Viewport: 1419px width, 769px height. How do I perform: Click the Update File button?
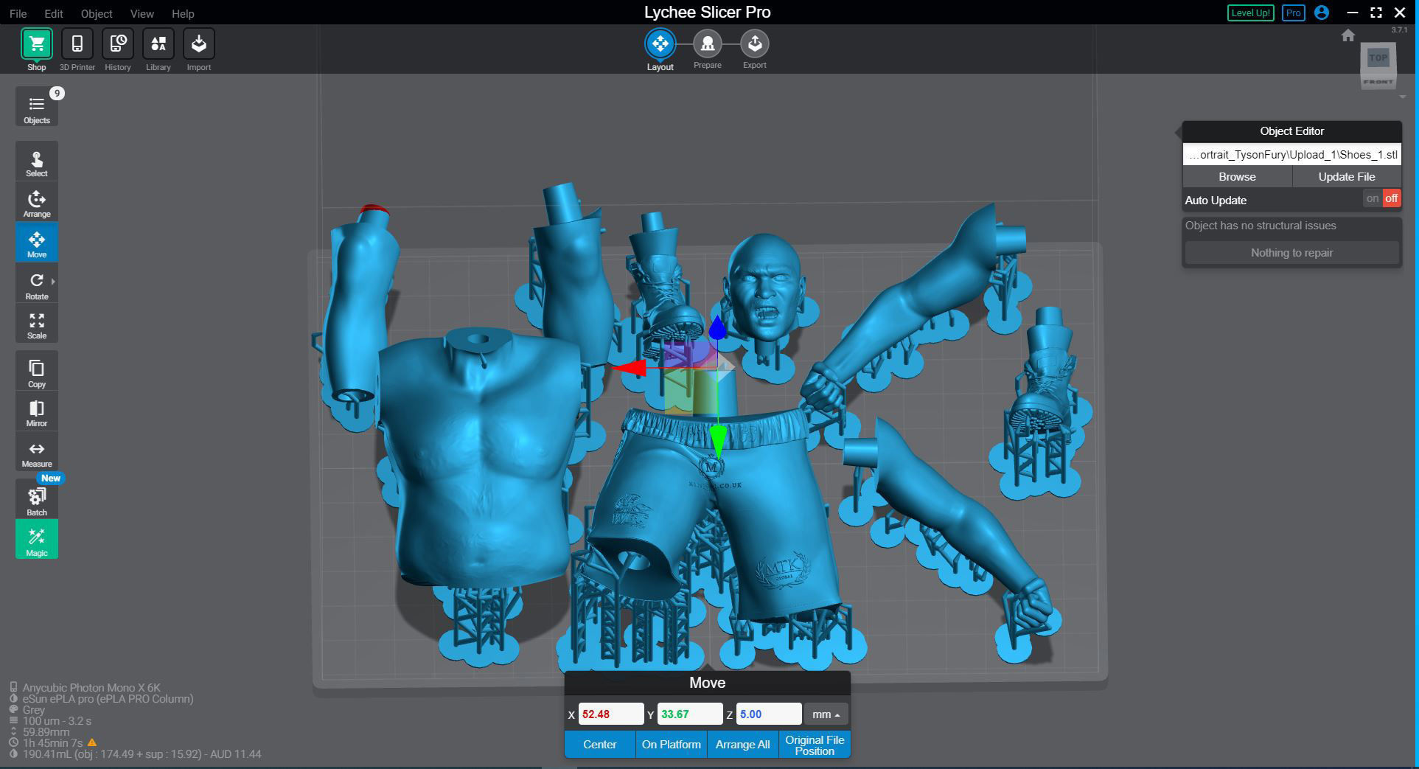tap(1346, 177)
